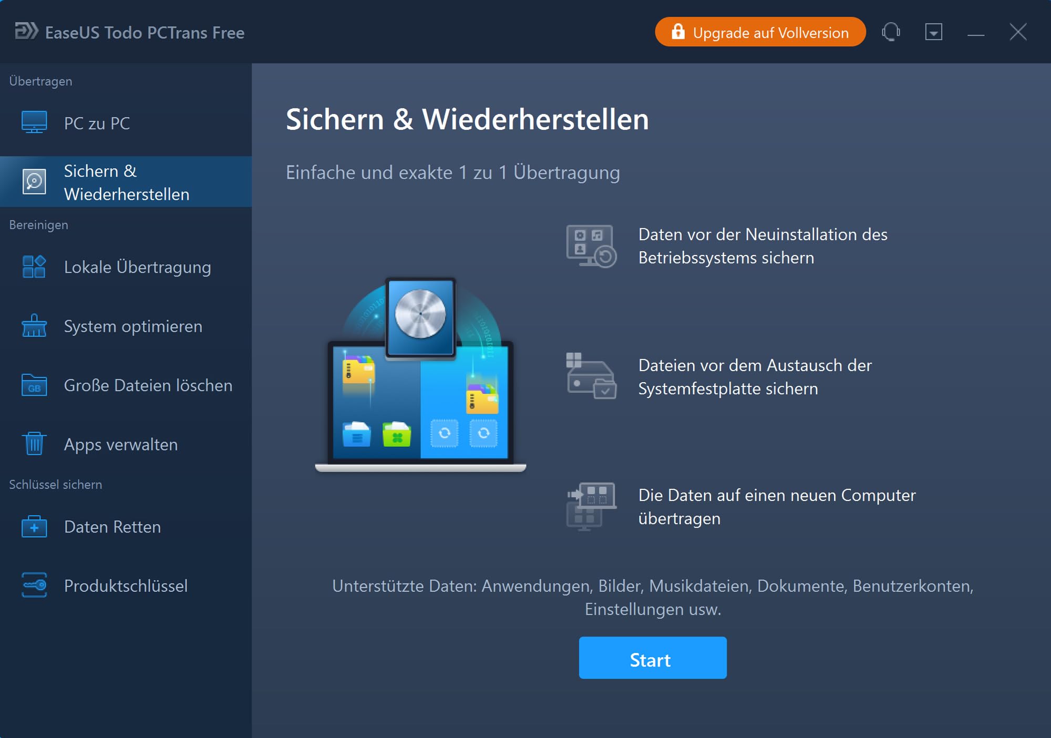Open the PC zu PC menu entry
1051x738 pixels.
click(x=126, y=123)
